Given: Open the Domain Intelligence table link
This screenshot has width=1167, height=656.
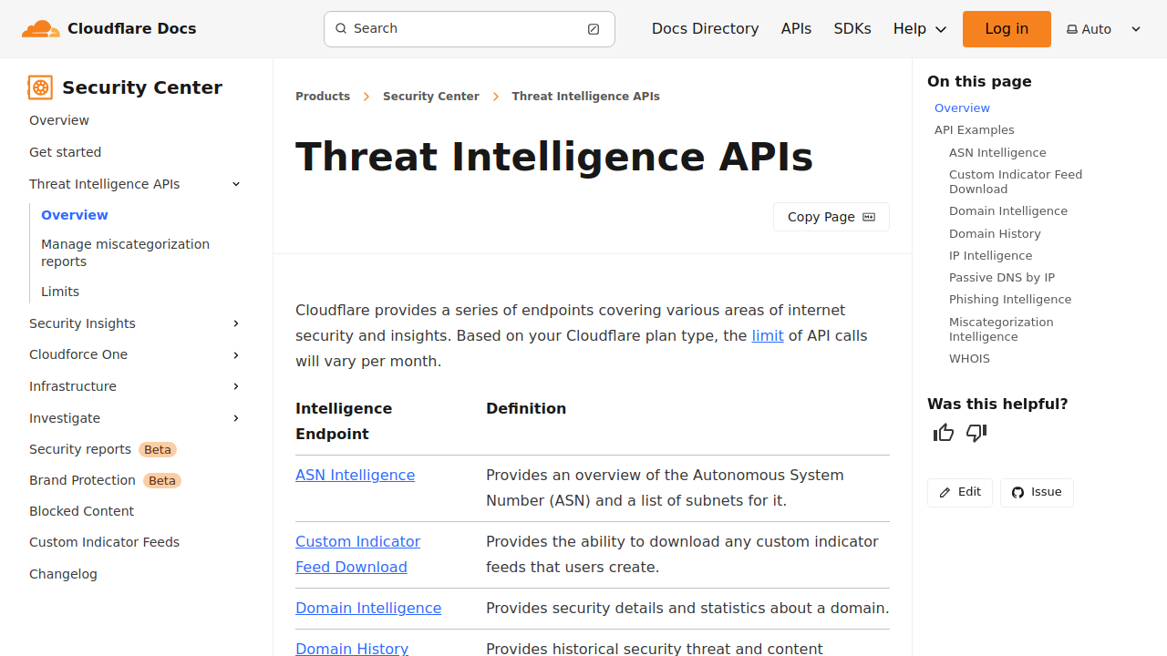Looking at the screenshot, I should point(368,608).
